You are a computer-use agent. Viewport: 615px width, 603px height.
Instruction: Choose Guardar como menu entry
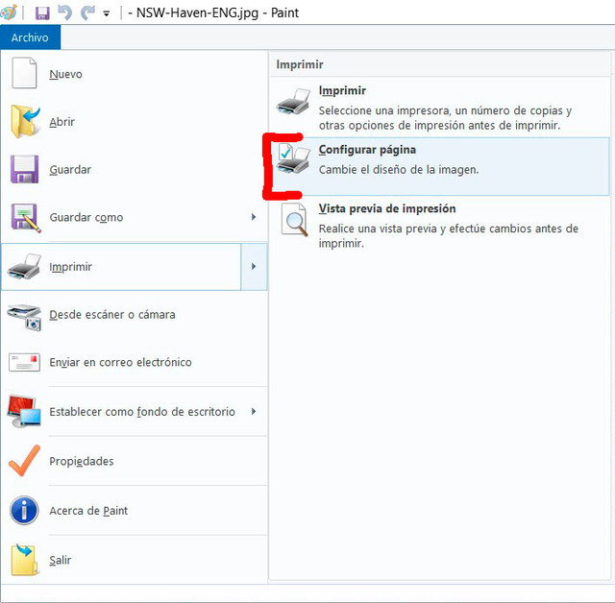(x=86, y=217)
